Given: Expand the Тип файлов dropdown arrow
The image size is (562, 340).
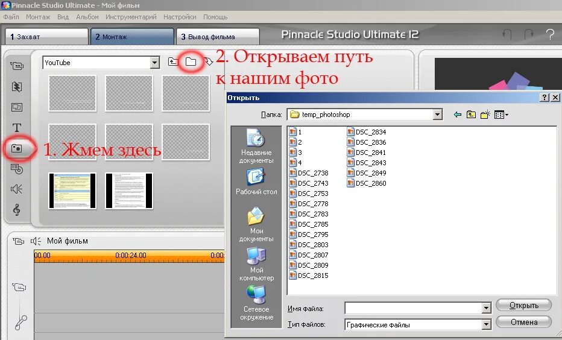Looking at the screenshot, I should [486, 324].
